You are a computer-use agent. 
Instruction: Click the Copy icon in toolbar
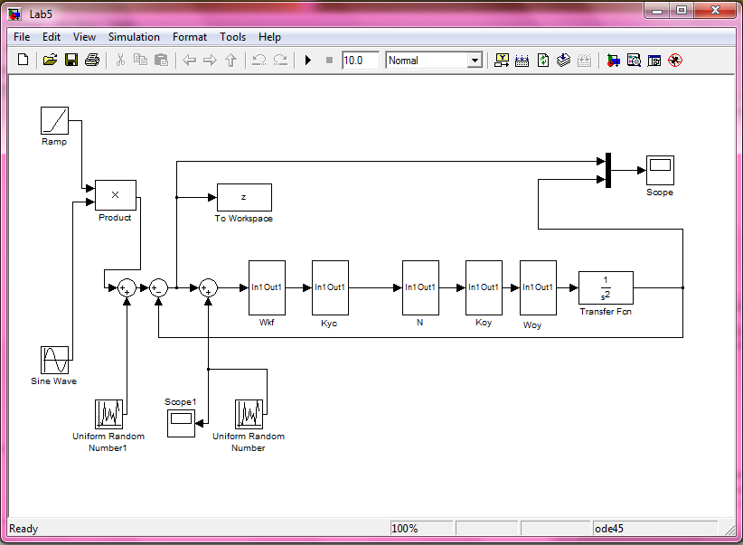(x=140, y=61)
